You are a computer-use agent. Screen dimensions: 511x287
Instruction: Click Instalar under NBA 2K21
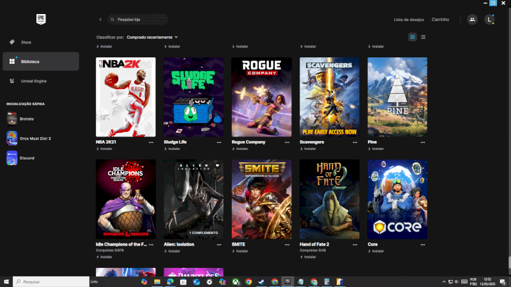coord(104,149)
